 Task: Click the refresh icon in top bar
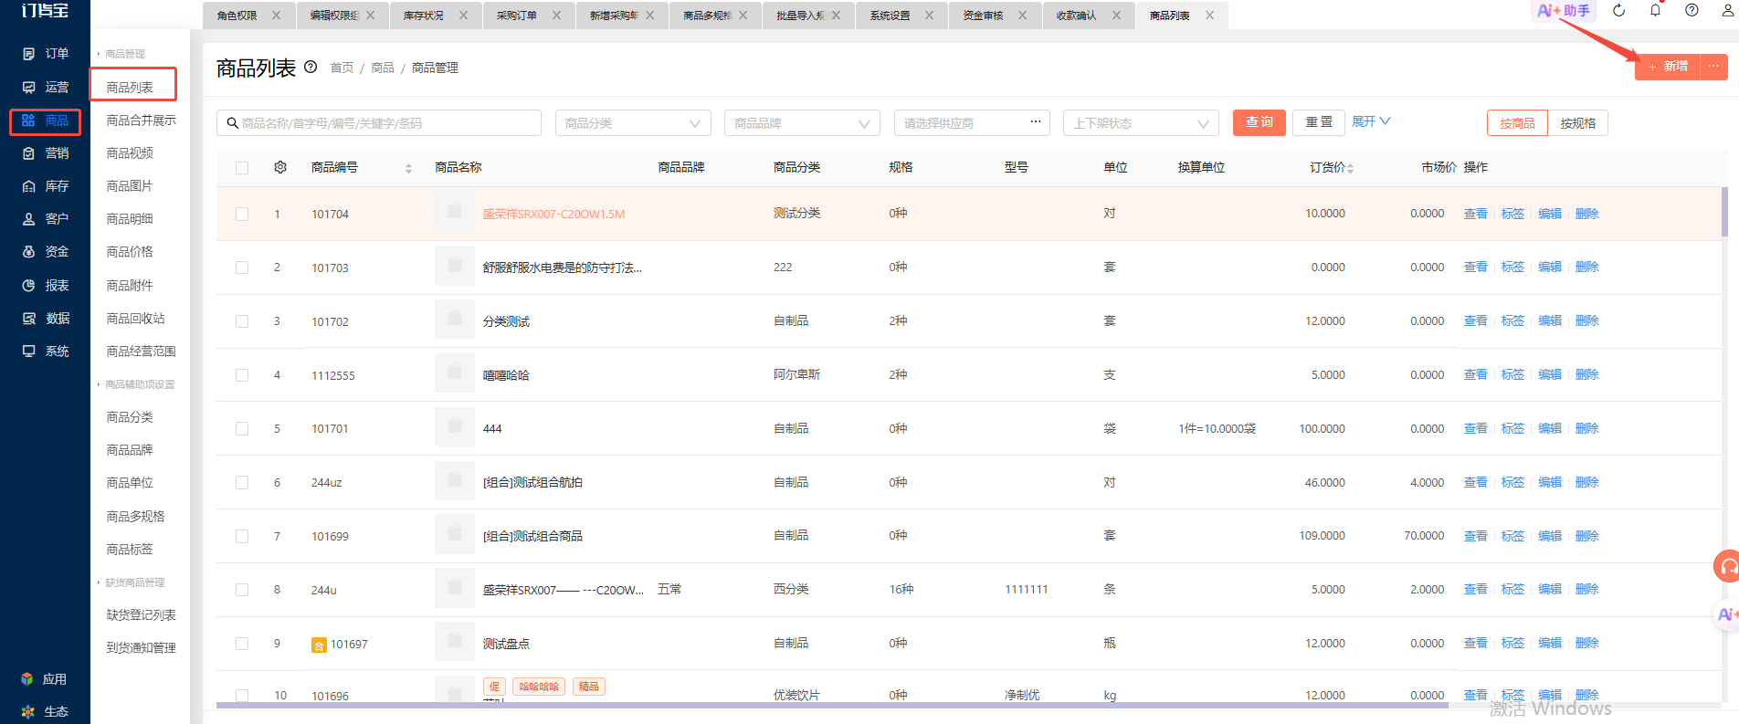tap(1618, 11)
